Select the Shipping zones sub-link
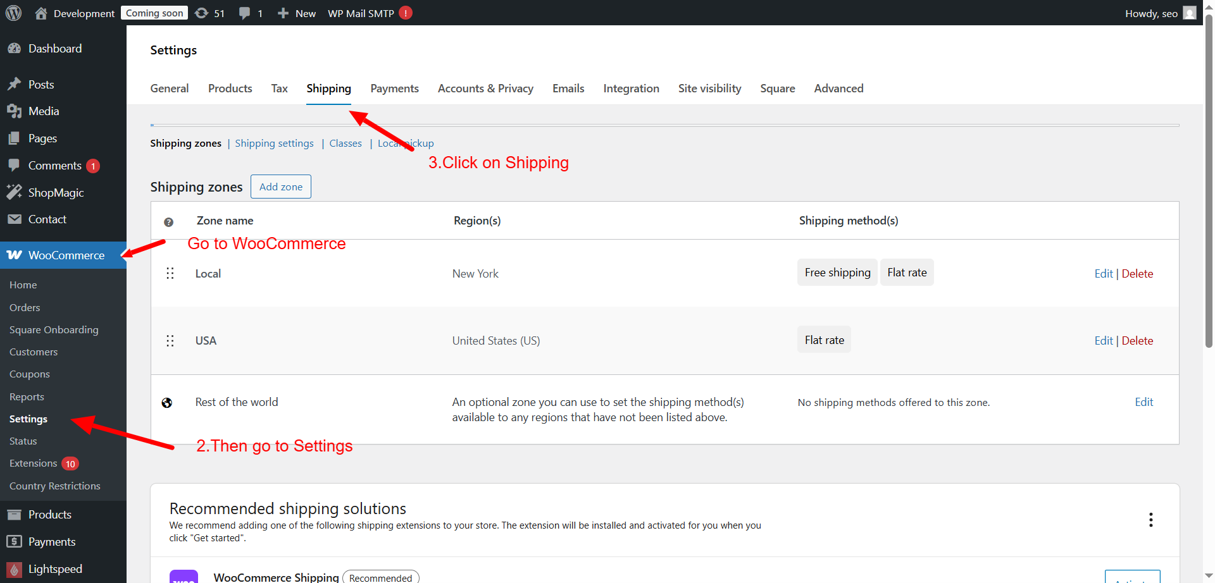Screen dimensions: 1215x583 (x=185, y=144)
